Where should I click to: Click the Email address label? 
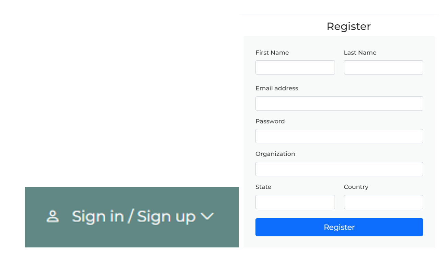pos(277,88)
